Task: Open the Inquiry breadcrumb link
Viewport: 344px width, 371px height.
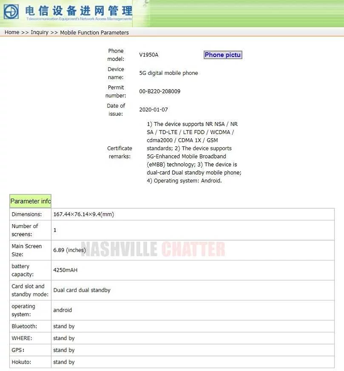Action: pos(40,32)
